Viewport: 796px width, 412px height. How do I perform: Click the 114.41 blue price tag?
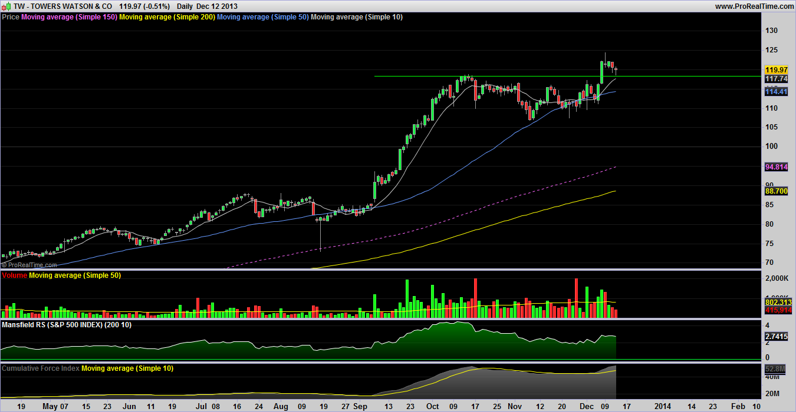pos(776,92)
